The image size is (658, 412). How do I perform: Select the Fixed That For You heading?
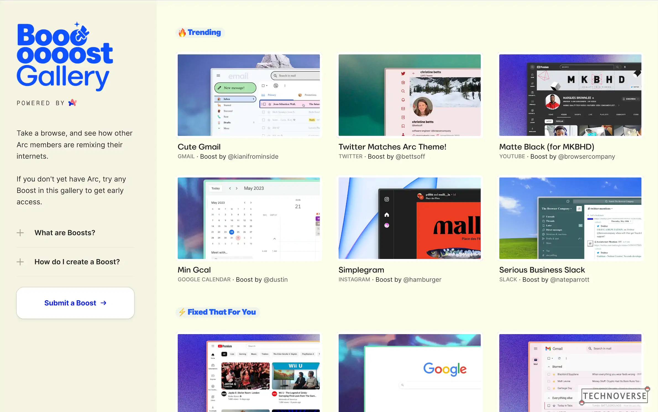tap(222, 312)
